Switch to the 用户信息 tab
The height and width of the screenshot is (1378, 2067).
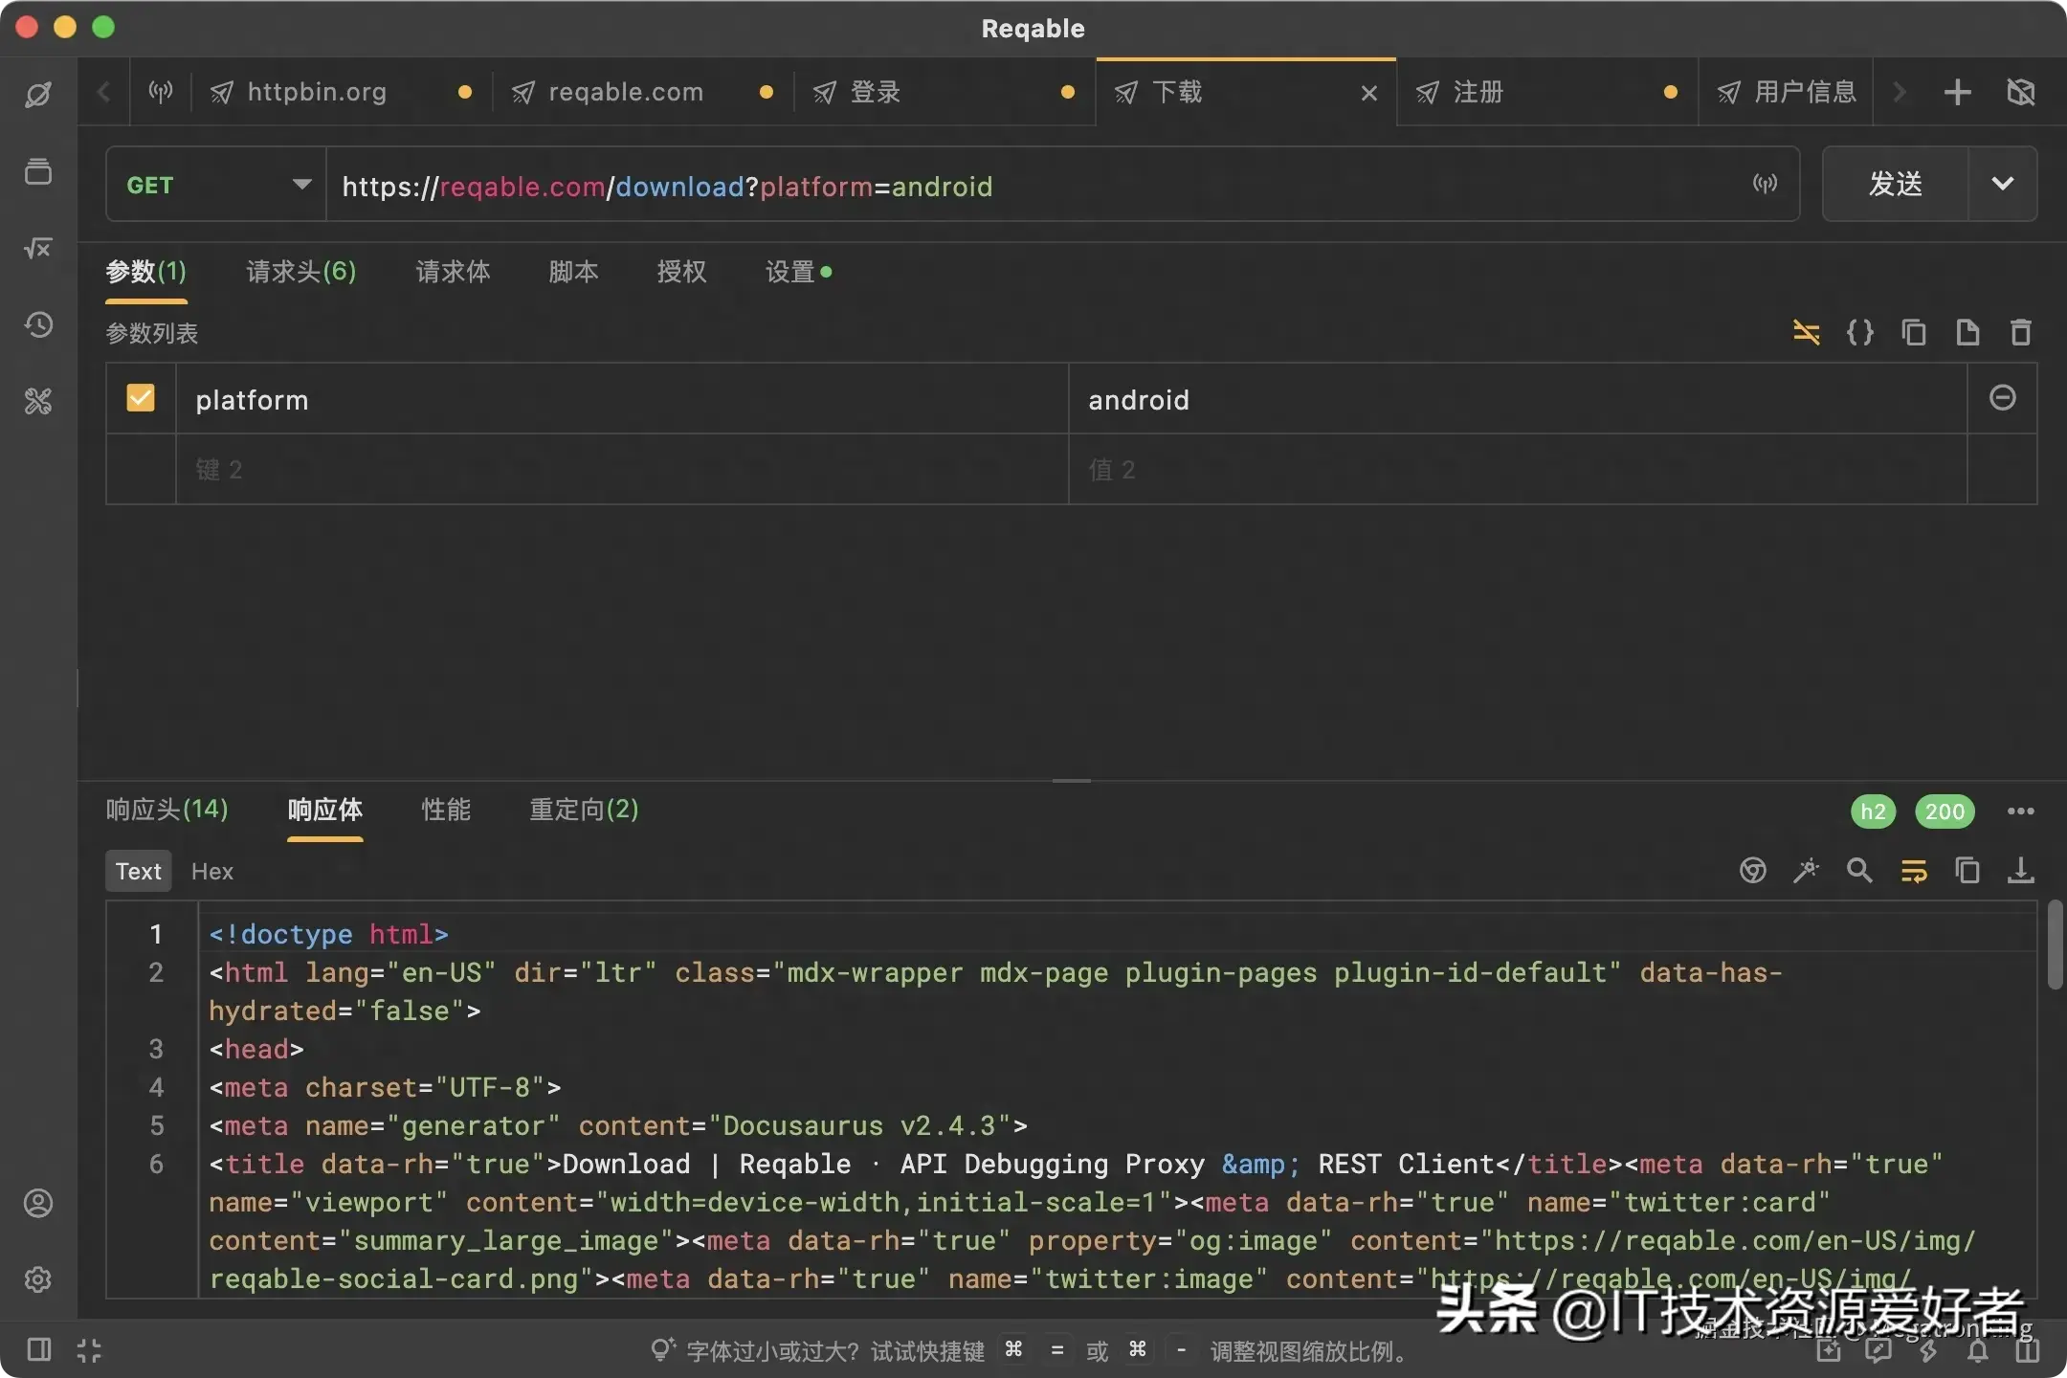coord(1787,92)
